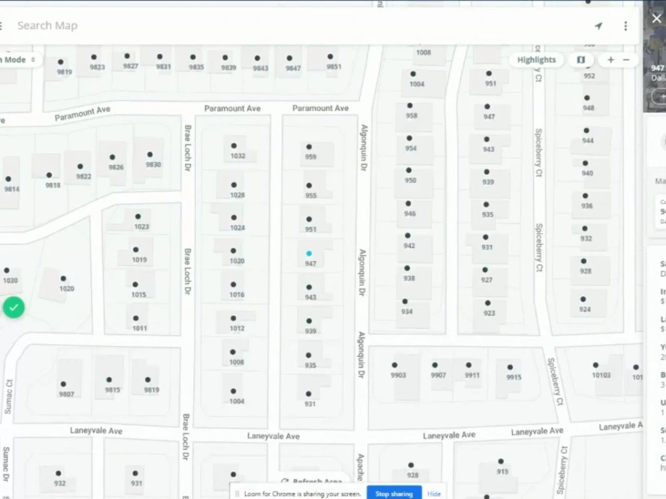Viewport: 666px width, 499px height.
Task: Select the property pin labeled 924
Action: coord(583,299)
